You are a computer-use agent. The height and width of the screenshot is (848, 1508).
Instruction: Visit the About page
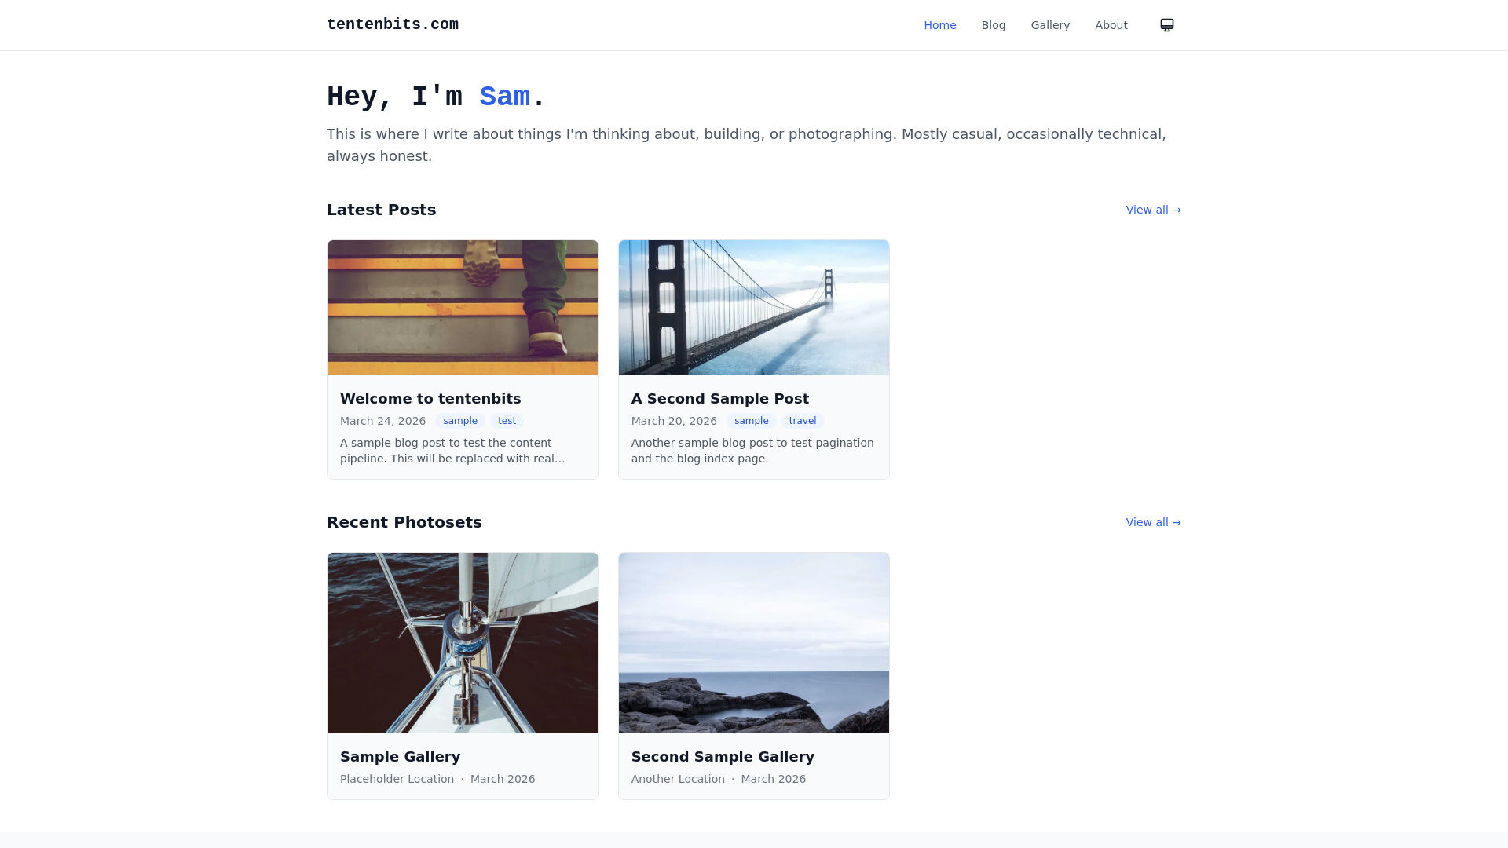pyautogui.click(x=1111, y=25)
